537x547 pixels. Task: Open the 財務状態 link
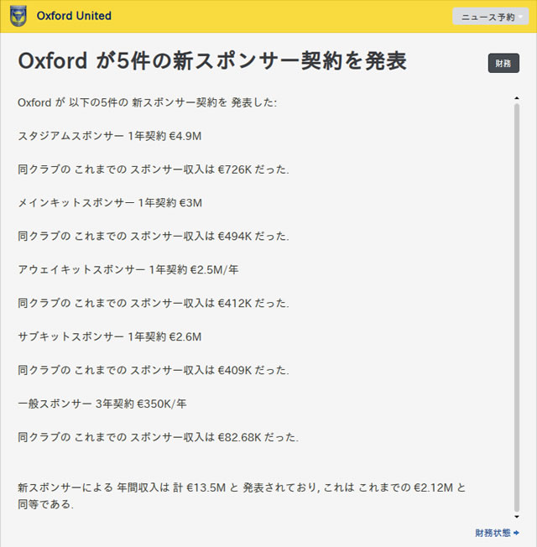497,533
